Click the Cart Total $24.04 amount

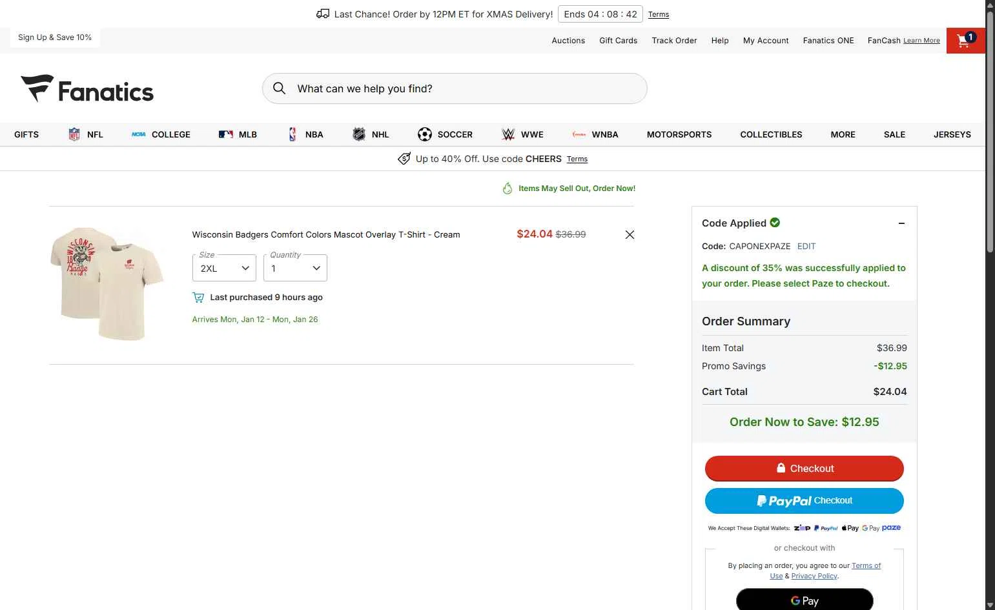[x=890, y=392]
